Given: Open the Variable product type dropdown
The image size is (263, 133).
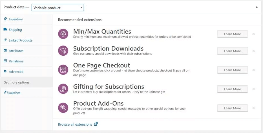Looking at the screenshot, I should (x=58, y=8).
